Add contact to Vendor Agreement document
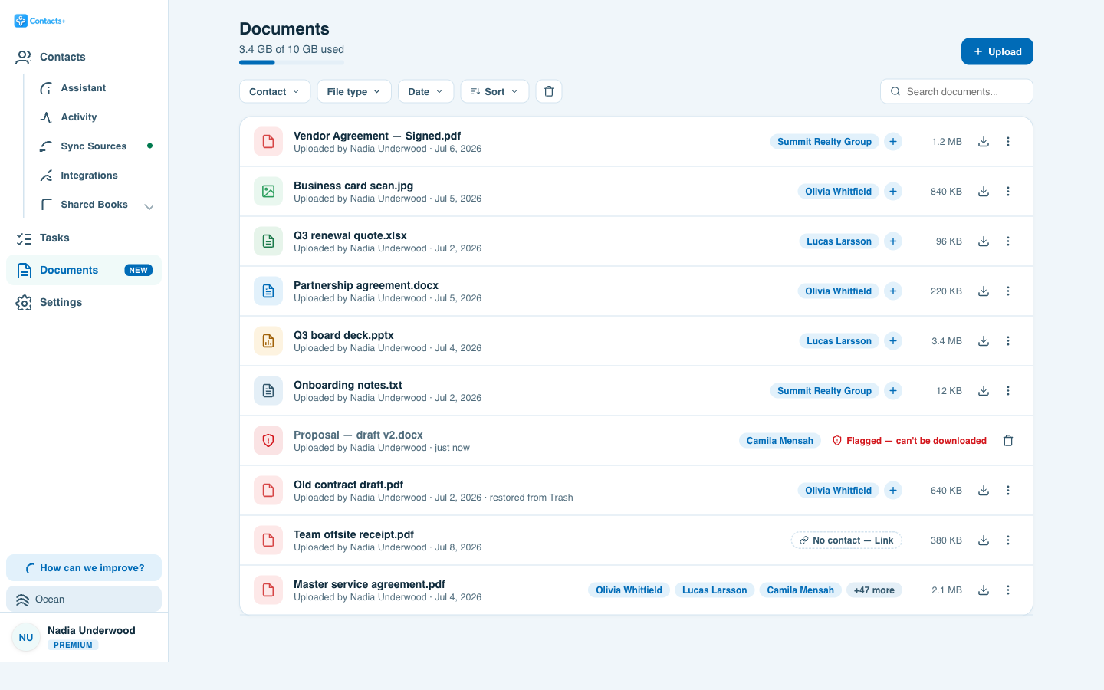Screen dimensions: 1104x690 [x=893, y=142]
